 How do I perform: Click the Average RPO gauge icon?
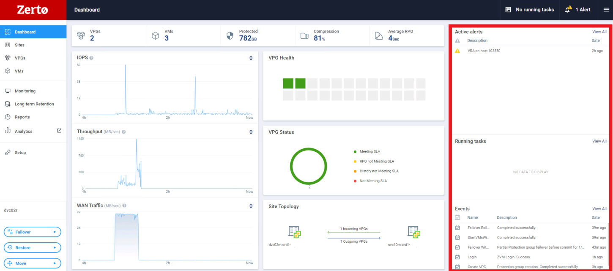[x=379, y=36]
